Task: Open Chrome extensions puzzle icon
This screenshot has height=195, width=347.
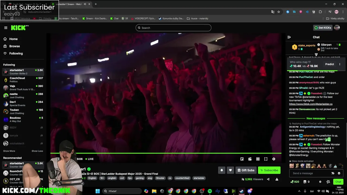Action: coord(320,12)
